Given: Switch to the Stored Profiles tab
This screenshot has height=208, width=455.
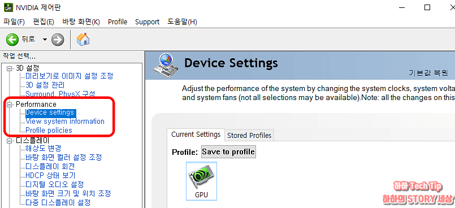Looking at the screenshot, I should coord(249,136).
